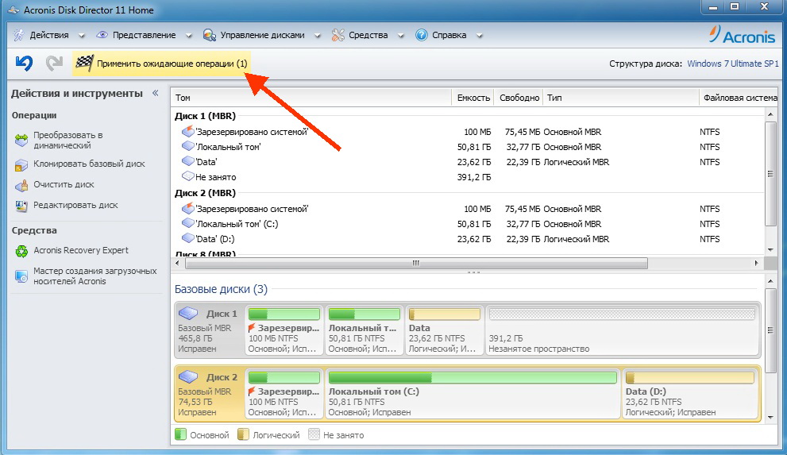
Task: Expand the Управление дисками dropdown menu
Action: click(x=318, y=35)
